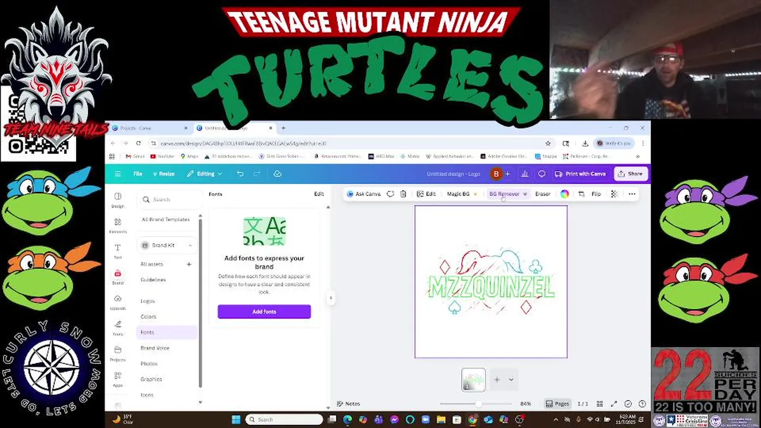Open the user profile avatar B
Screen dimensions: 761x428
[x=496, y=174]
